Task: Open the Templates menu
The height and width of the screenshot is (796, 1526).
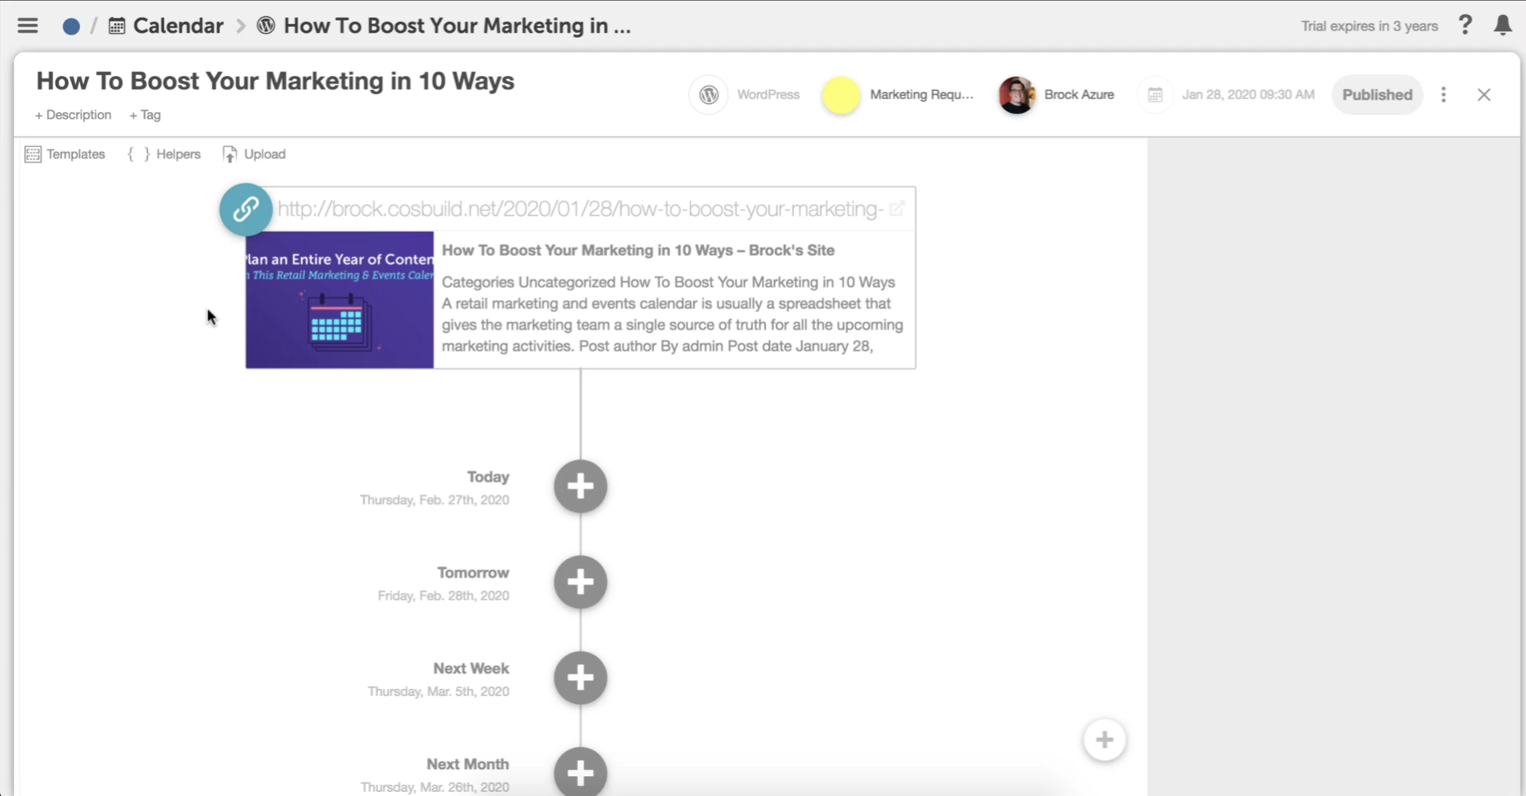Action: pyautogui.click(x=66, y=154)
